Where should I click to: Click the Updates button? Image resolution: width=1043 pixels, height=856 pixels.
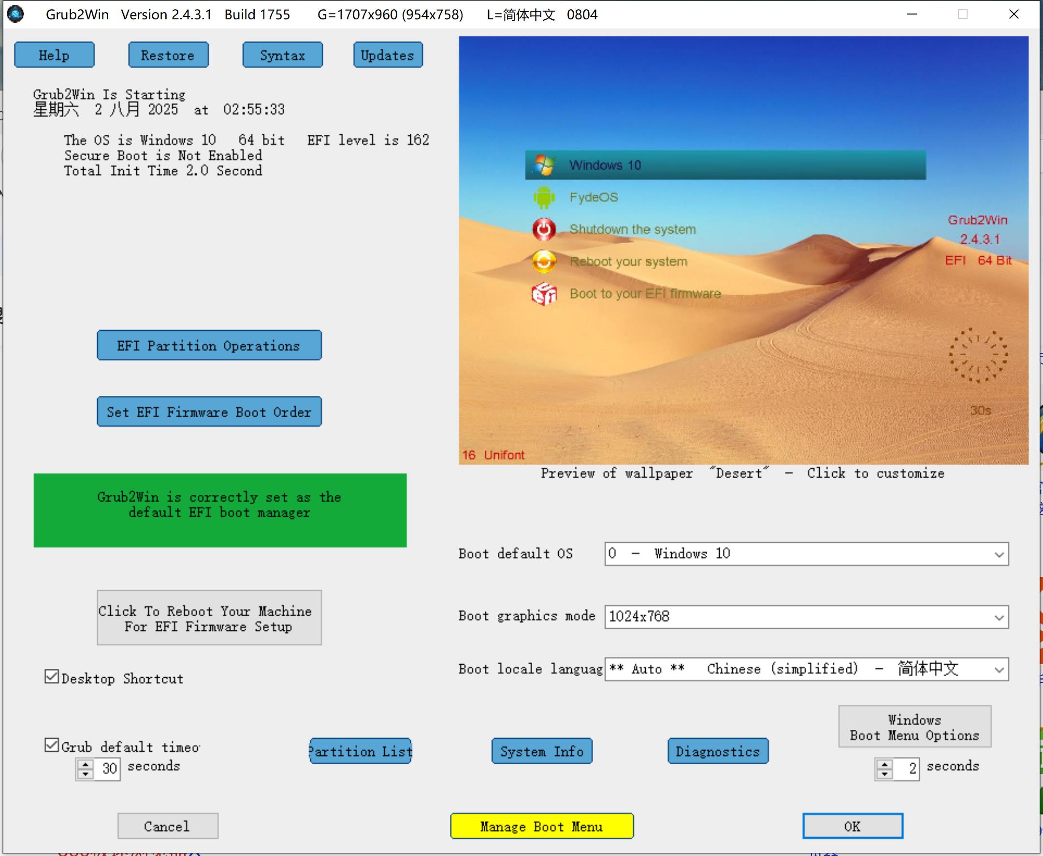388,55
